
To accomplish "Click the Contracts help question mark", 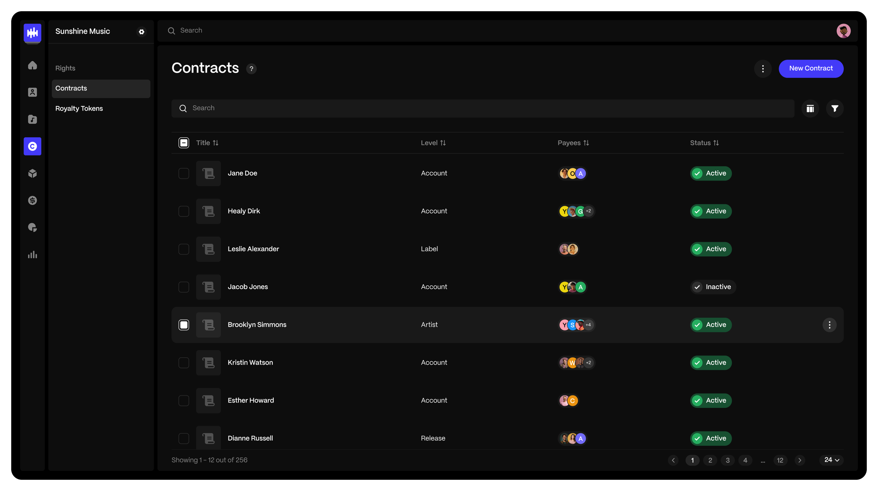I will pos(251,69).
